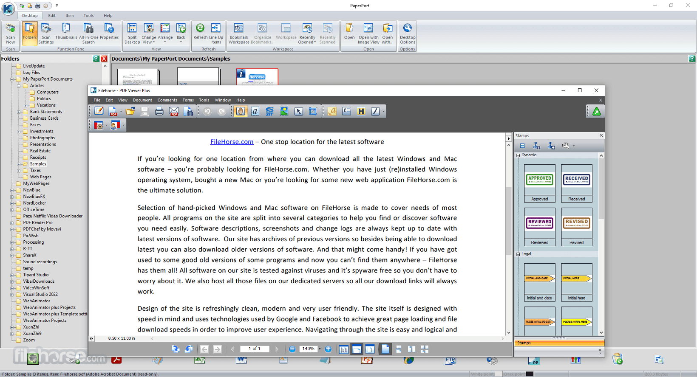Click the Thumbnails ribbon button
697x377 pixels.
click(66, 31)
